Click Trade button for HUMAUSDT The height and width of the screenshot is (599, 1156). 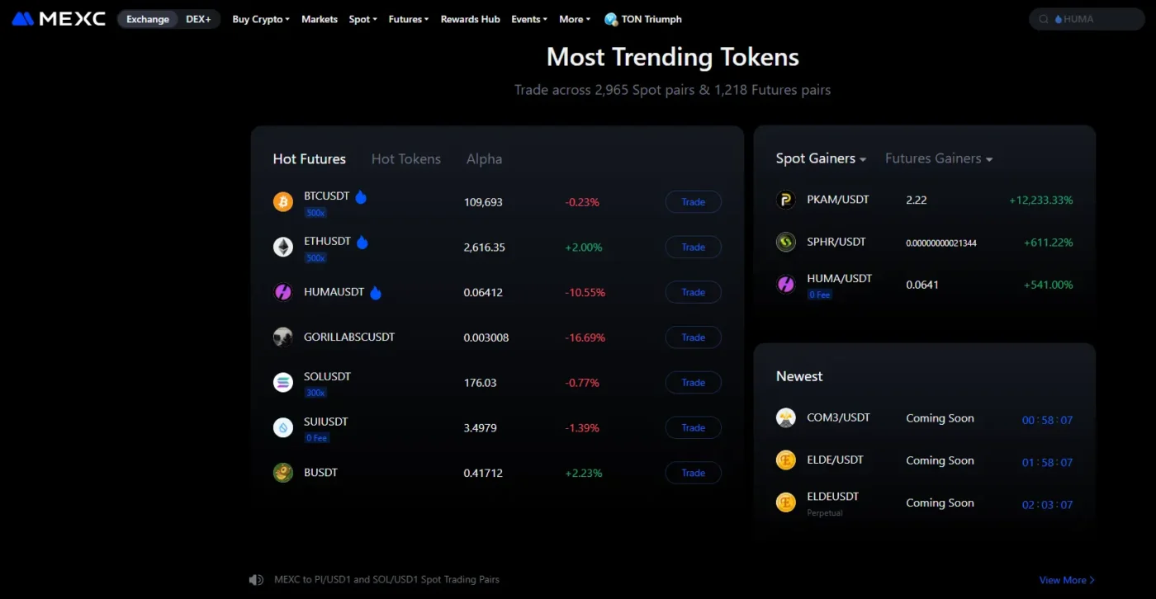coord(693,292)
